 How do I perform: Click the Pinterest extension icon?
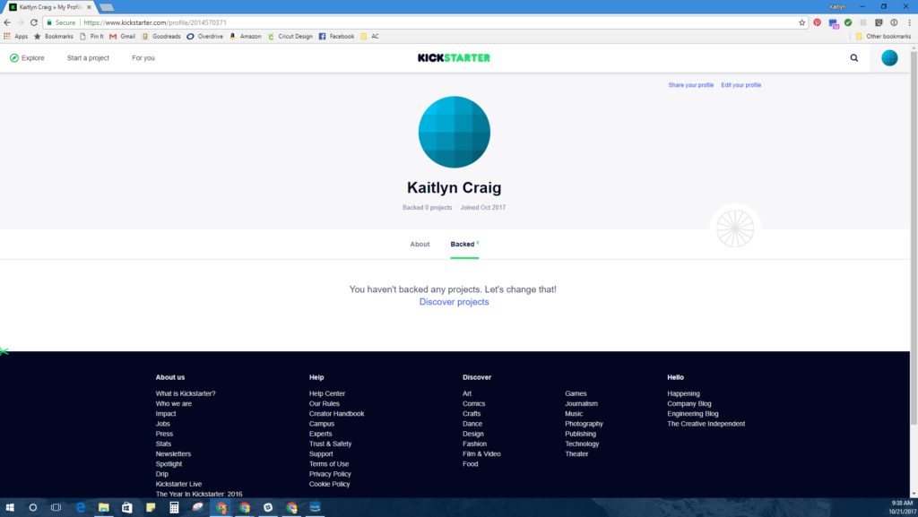pos(818,22)
